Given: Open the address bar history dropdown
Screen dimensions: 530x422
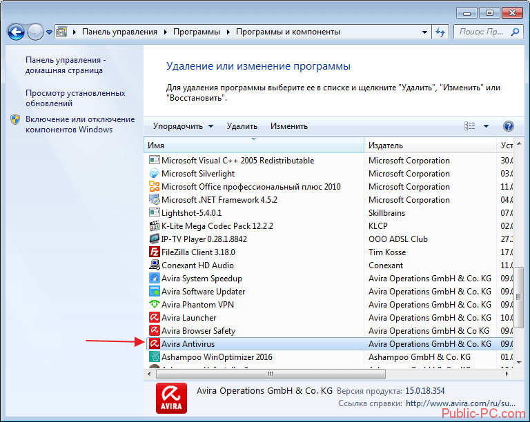Looking at the screenshot, I should pyautogui.click(x=424, y=32).
